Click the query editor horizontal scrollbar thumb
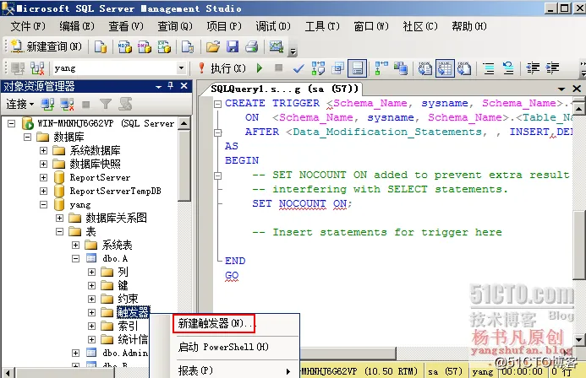 348,353
